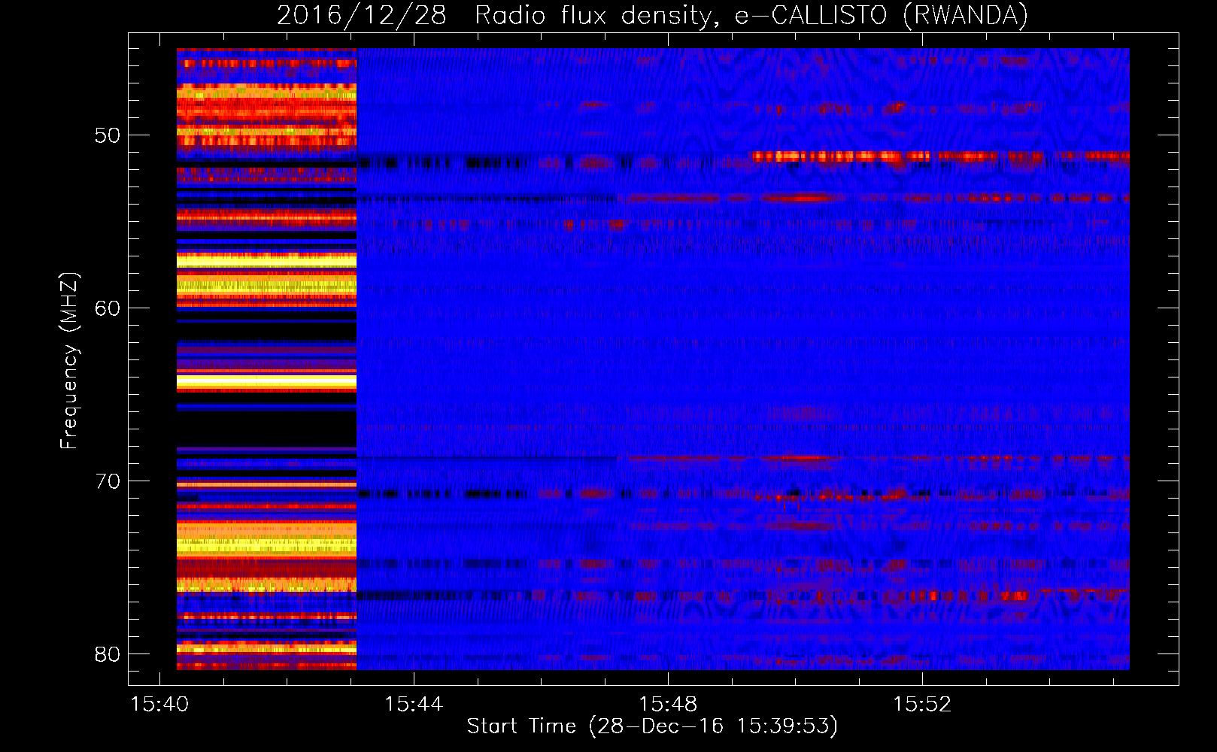Select the Frequency (MHZ) axis label
The height and width of the screenshot is (752, 1217).
tap(69, 360)
